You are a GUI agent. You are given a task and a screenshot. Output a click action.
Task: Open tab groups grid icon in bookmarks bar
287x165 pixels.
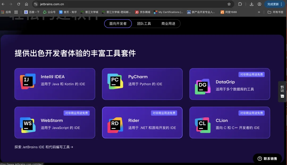pos(16,12)
